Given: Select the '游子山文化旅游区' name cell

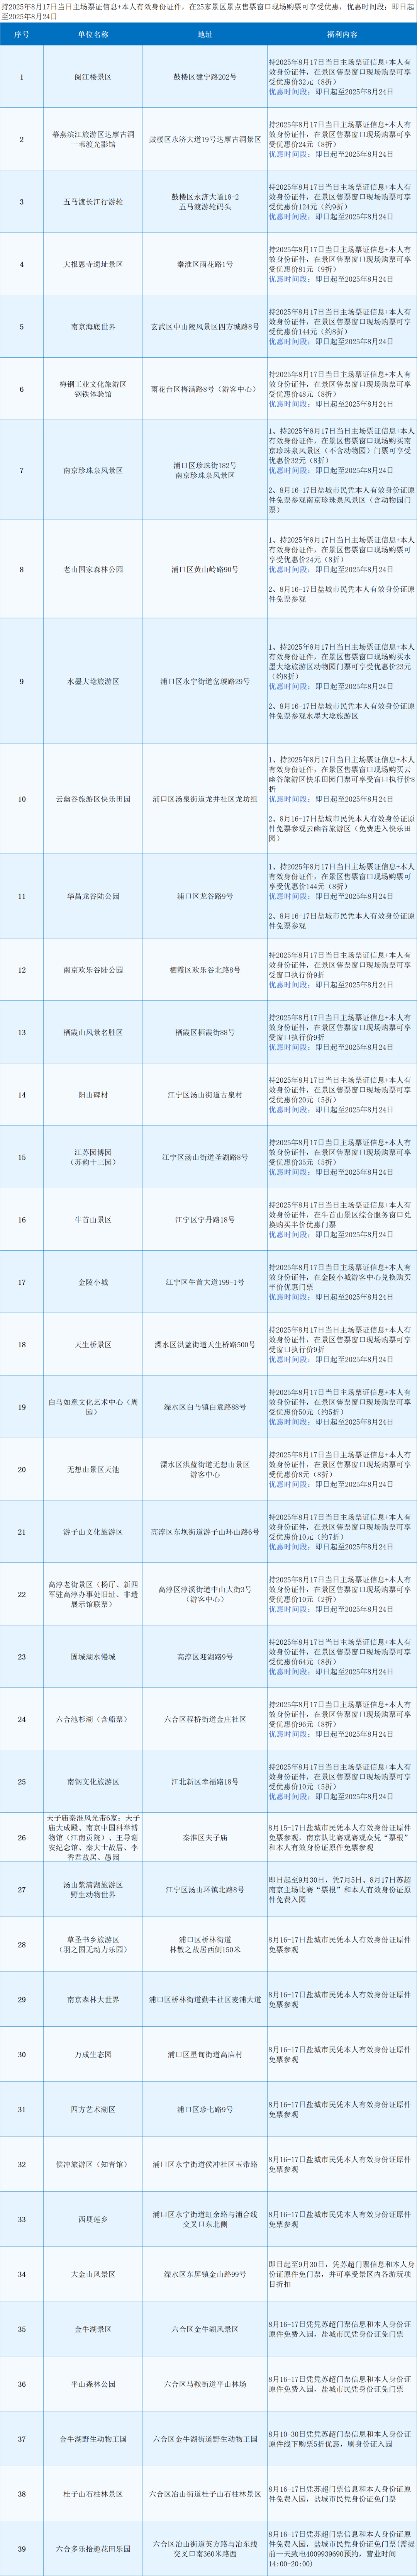Looking at the screenshot, I should pyautogui.click(x=93, y=1532).
